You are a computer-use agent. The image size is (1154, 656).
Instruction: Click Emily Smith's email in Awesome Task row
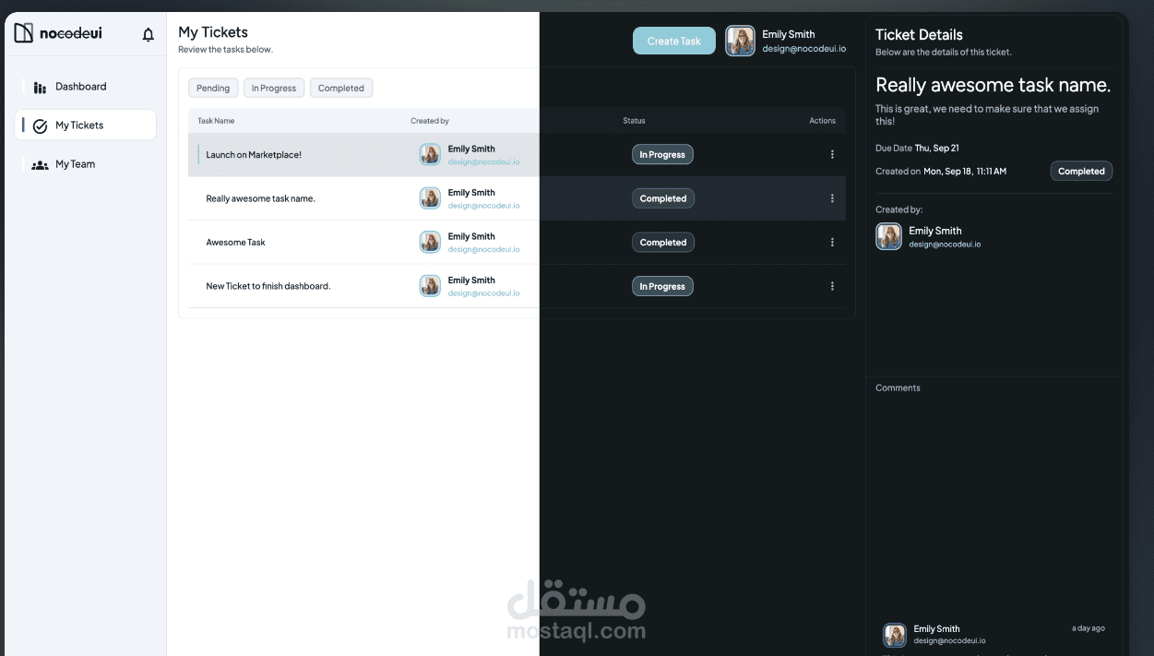coord(483,249)
